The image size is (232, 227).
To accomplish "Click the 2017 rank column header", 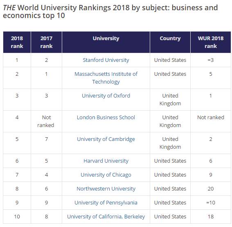I will pyautogui.click(x=46, y=42).
